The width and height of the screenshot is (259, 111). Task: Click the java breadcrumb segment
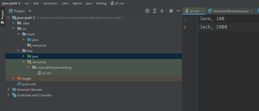89,3
